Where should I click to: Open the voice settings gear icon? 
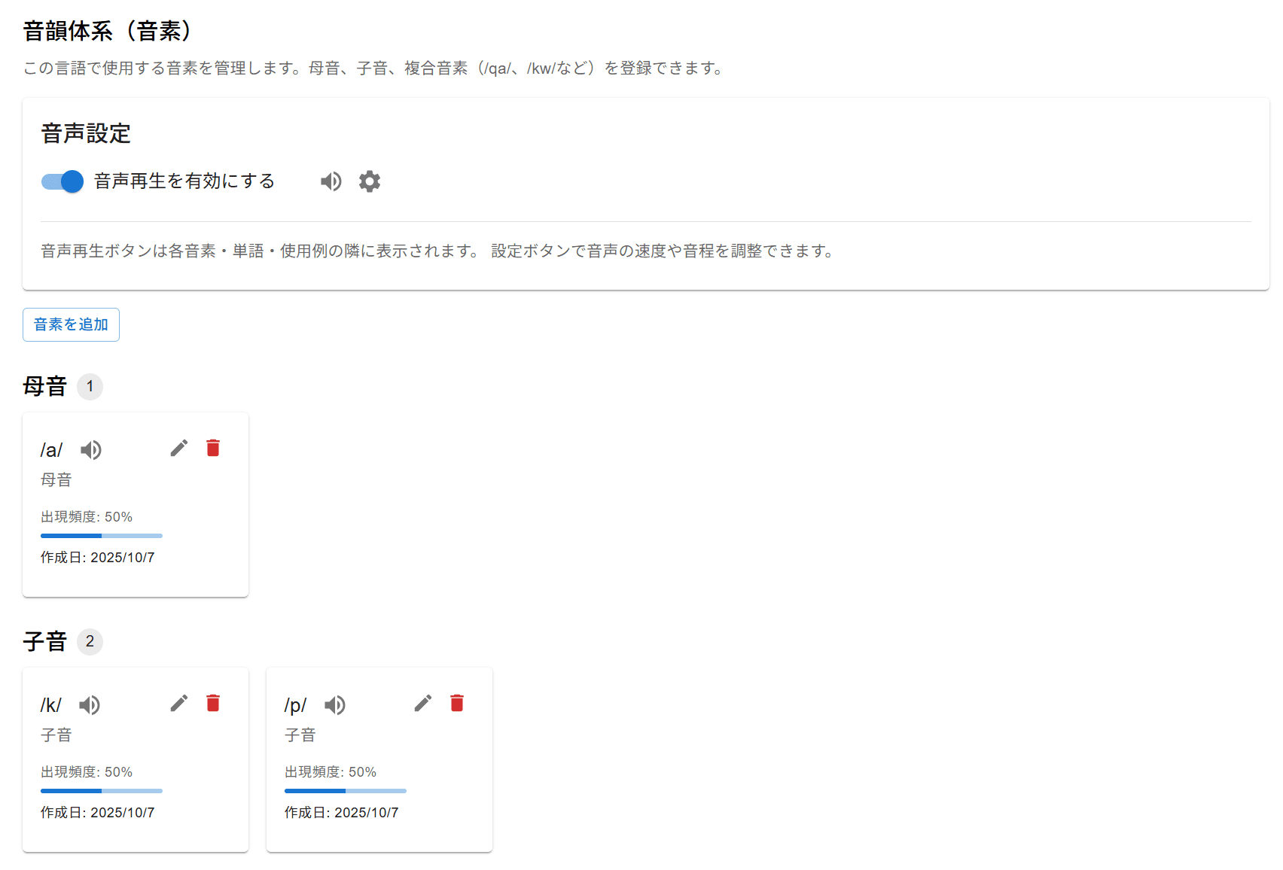[x=370, y=181]
